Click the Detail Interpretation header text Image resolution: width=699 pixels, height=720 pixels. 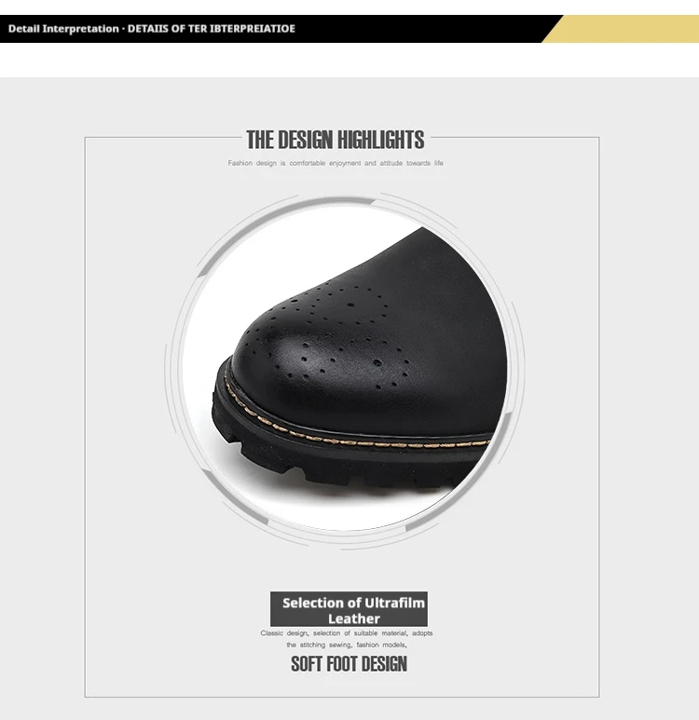pyautogui.click(x=63, y=29)
